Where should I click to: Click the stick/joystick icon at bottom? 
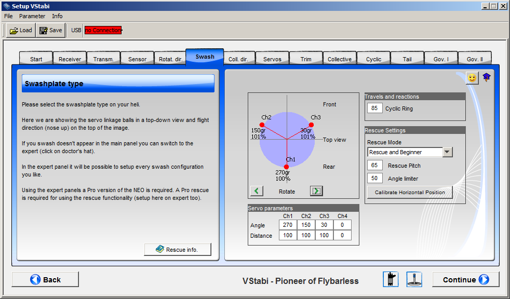[414, 279]
